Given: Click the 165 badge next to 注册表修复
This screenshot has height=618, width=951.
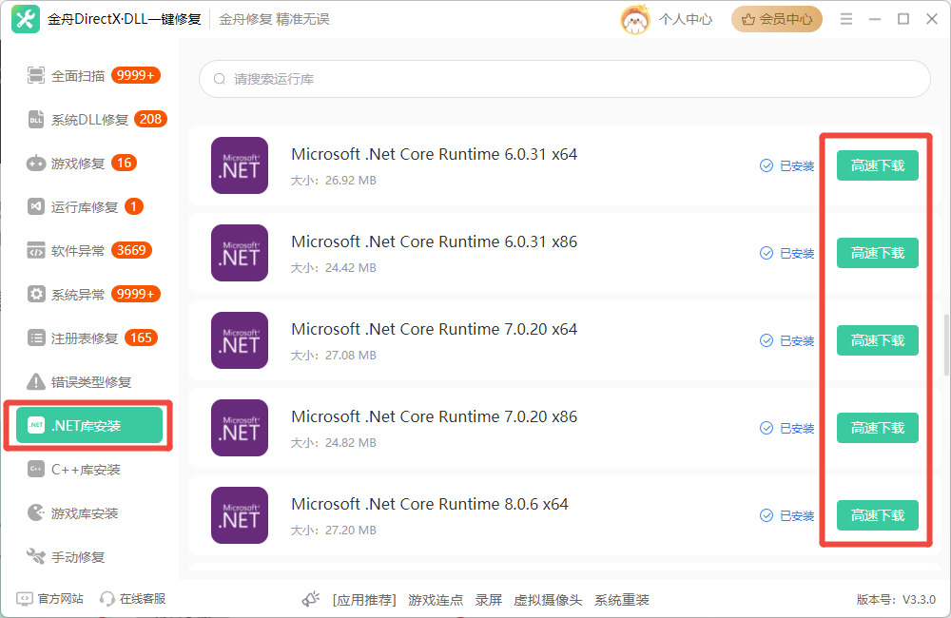Looking at the screenshot, I should coord(142,338).
